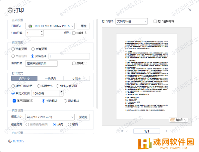Go to previous preview page
This screenshot has height=152, width=199.
(127, 131)
